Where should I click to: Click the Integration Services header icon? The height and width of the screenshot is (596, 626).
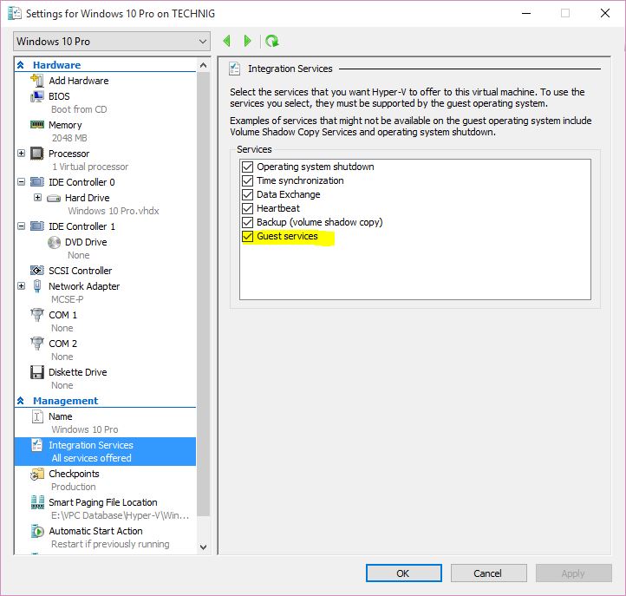(x=234, y=69)
